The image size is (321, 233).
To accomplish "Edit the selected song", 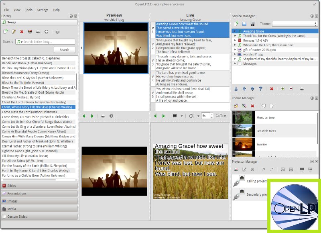I will pos(14,31).
